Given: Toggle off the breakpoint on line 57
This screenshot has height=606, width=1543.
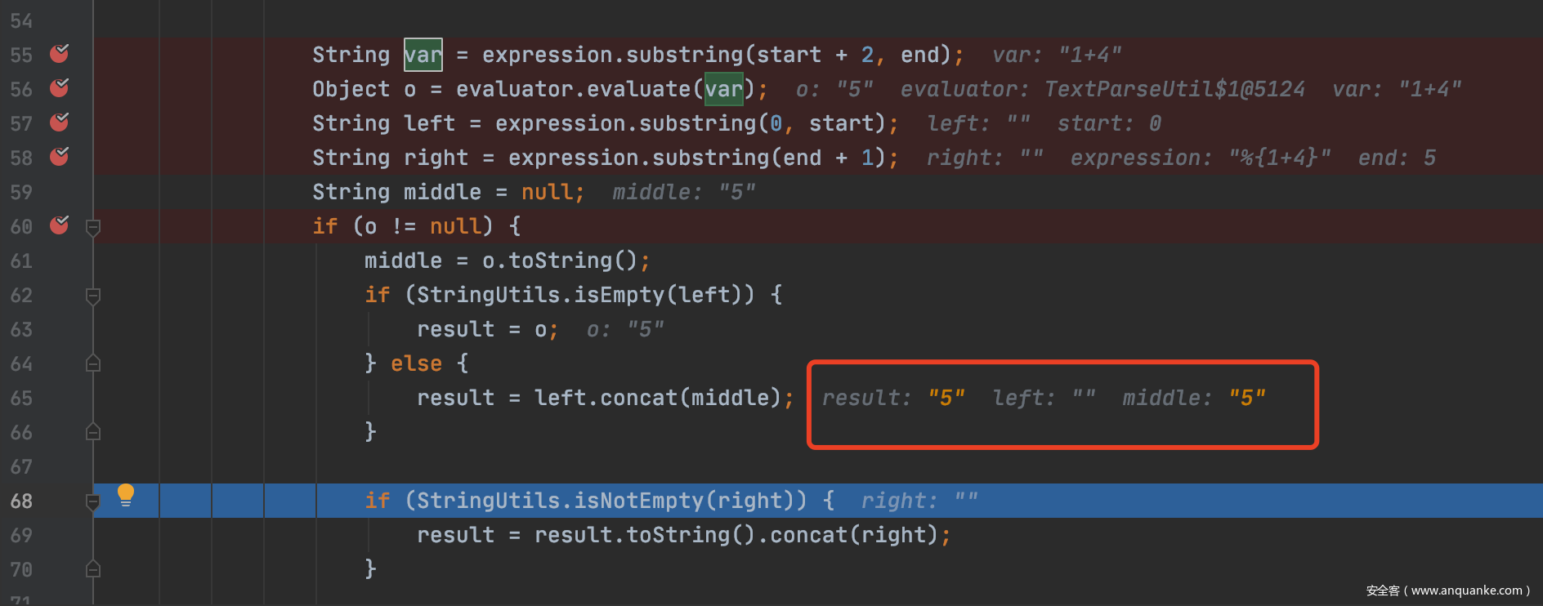Looking at the screenshot, I should click(x=60, y=123).
